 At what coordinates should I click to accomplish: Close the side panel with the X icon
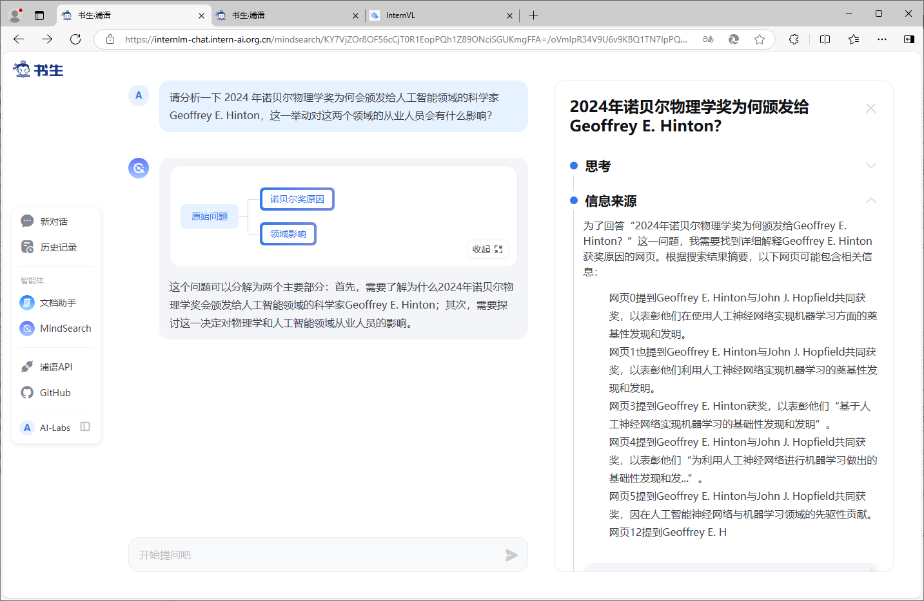870,108
